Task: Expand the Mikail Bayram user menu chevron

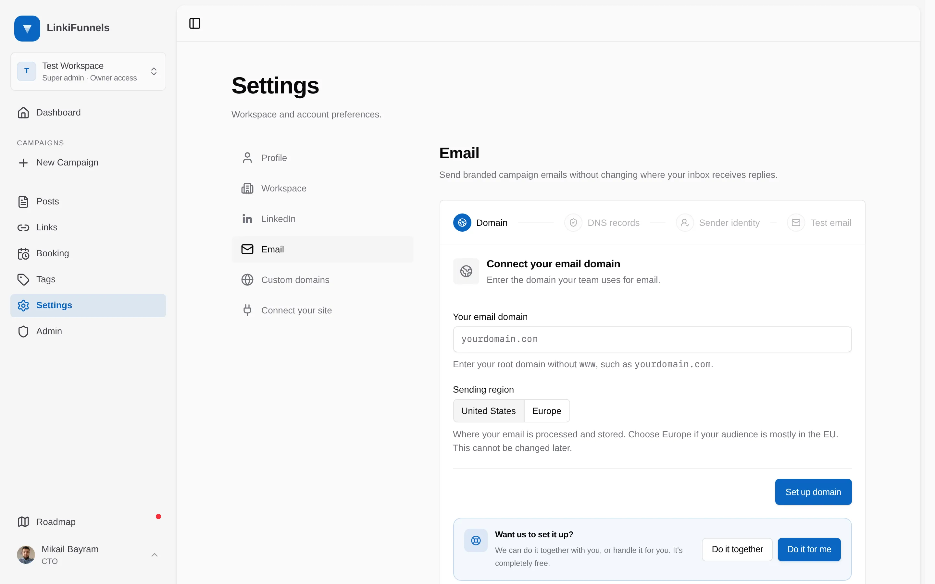Action: point(155,555)
